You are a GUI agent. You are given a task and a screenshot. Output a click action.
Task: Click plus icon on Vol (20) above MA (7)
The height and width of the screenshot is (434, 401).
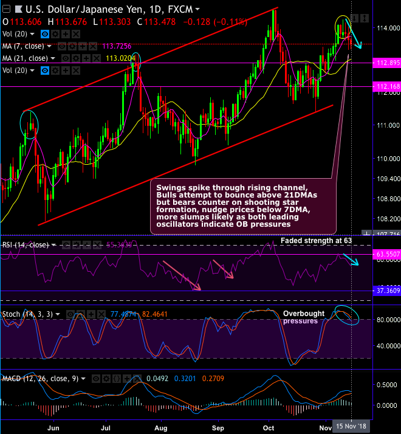point(66,34)
